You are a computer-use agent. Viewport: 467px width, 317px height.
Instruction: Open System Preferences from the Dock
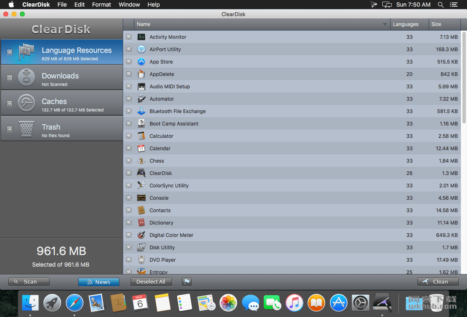pyautogui.click(x=360, y=303)
